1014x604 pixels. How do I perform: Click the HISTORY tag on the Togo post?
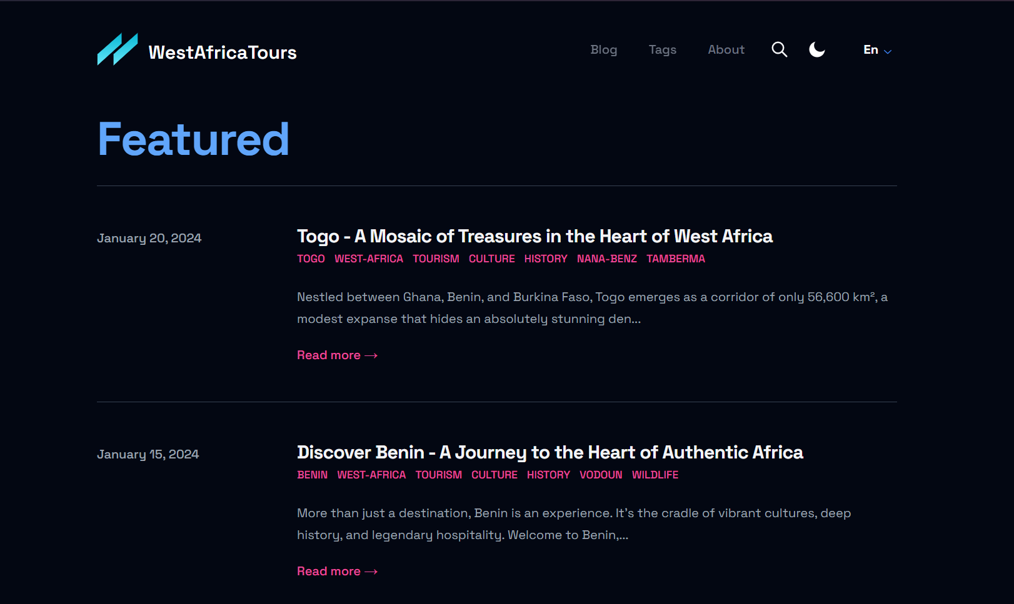pyautogui.click(x=545, y=259)
